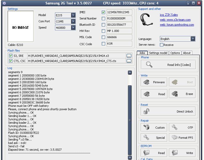The width and height of the screenshot is (204, 160).
Task: Click the E215LVJHG4.s3 file path
Action: pyautogui.click(x=69, y=56)
